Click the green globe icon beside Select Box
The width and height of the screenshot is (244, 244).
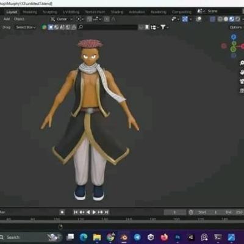pyautogui.click(x=44, y=27)
